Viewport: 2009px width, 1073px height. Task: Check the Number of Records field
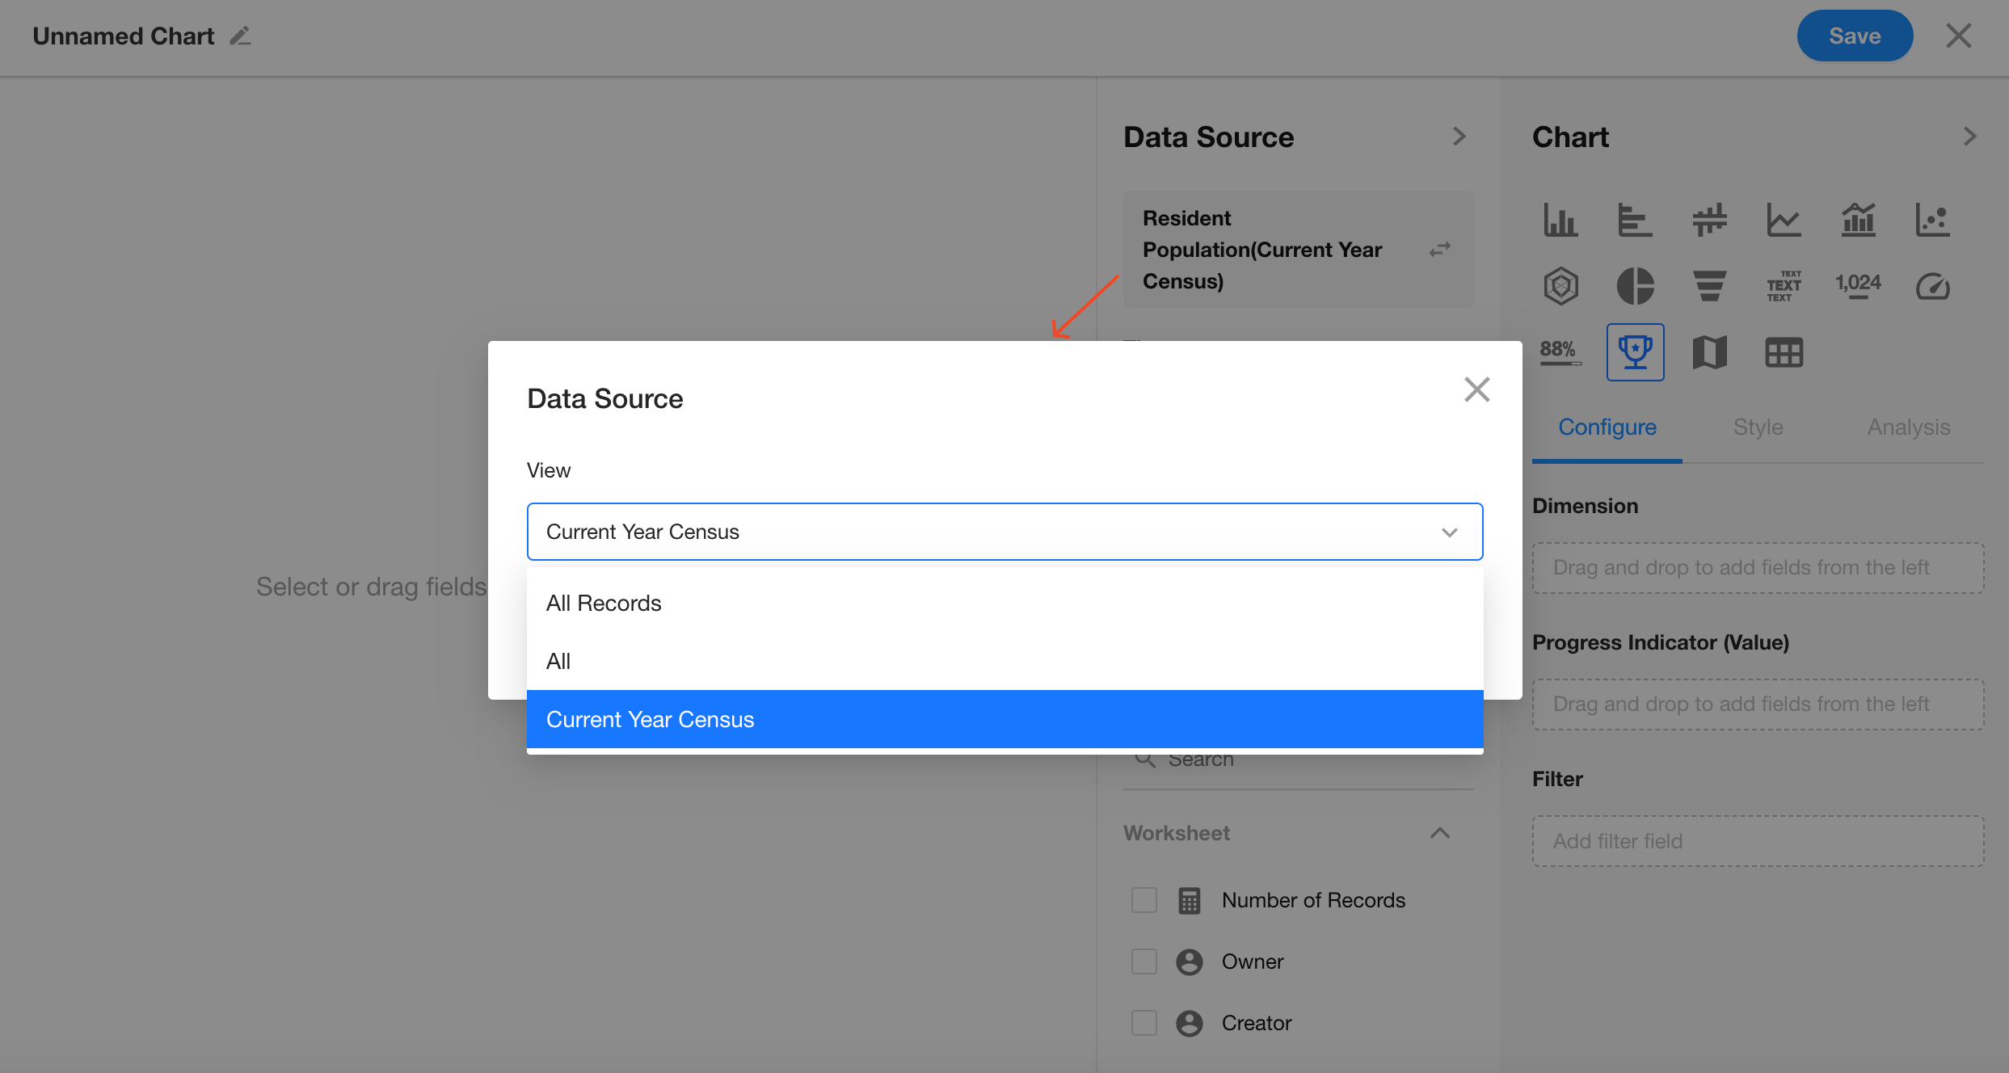pyautogui.click(x=1143, y=900)
